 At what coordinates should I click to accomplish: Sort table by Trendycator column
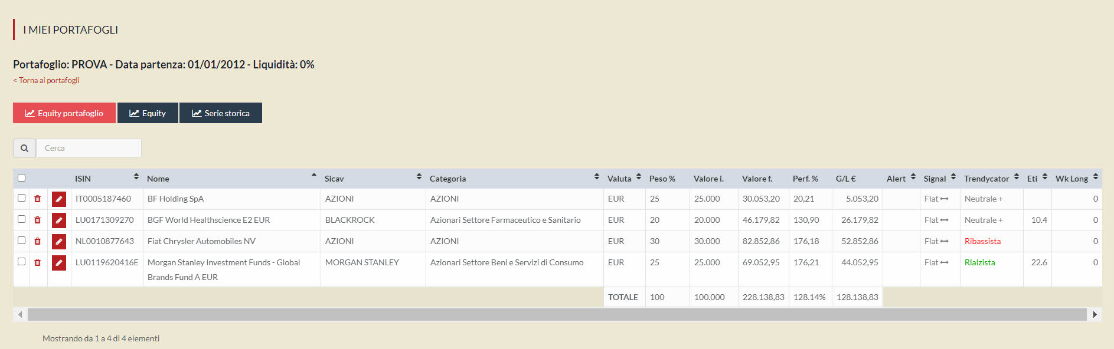click(1016, 177)
